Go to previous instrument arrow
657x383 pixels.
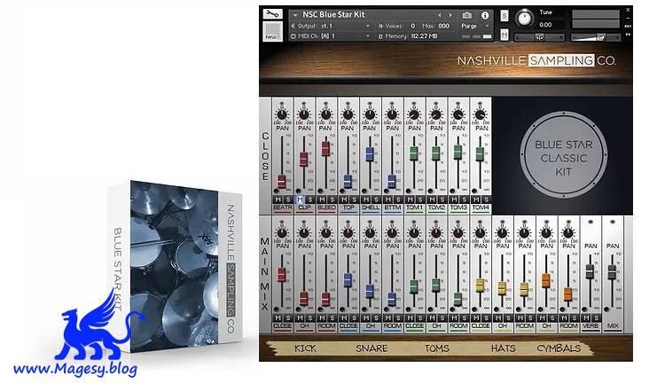click(x=440, y=15)
